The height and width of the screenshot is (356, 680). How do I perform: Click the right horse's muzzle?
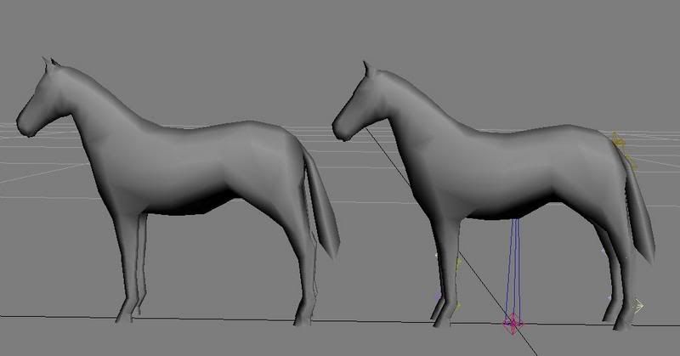(x=340, y=132)
